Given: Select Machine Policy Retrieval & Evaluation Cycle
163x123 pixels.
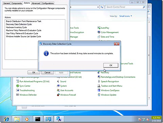Looking at the screenshot, I should coord(24,30).
